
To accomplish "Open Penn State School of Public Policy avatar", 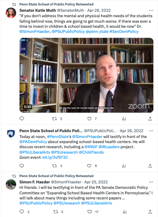I will (11, 134).
